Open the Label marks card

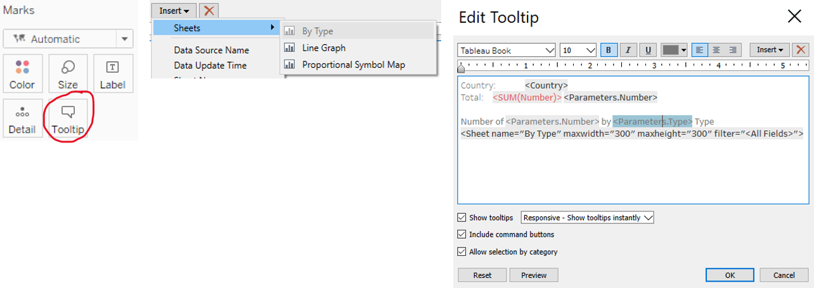tap(113, 73)
